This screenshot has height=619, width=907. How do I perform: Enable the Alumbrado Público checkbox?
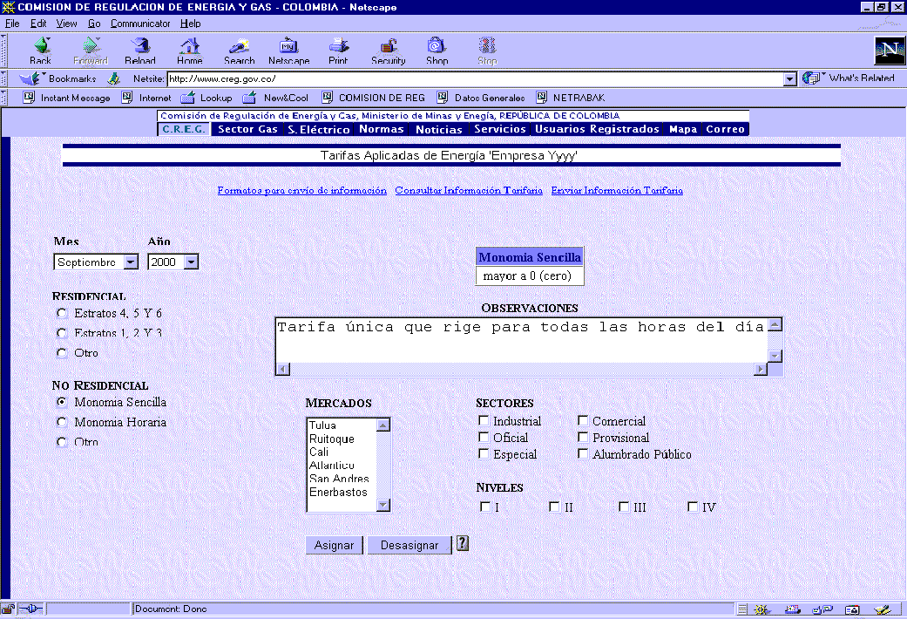coord(583,454)
